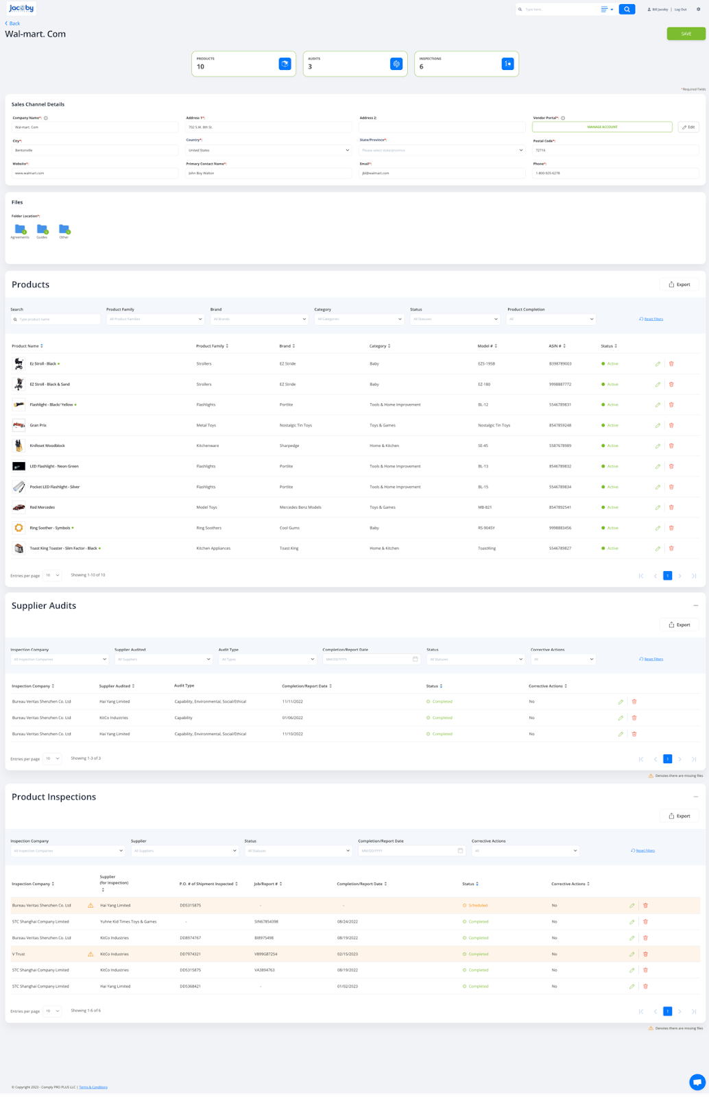Click the green SAVE button
709x1097 pixels.
point(686,34)
